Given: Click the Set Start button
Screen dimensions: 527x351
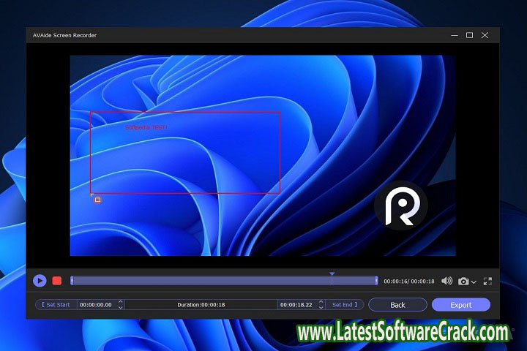Looking at the screenshot, I should (x=56, y=304).
